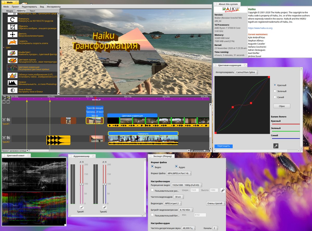Select the Повернуть effect bar on Трек#2
The height and width of the screenshot is (231, 312).
[x=143, y=134]
